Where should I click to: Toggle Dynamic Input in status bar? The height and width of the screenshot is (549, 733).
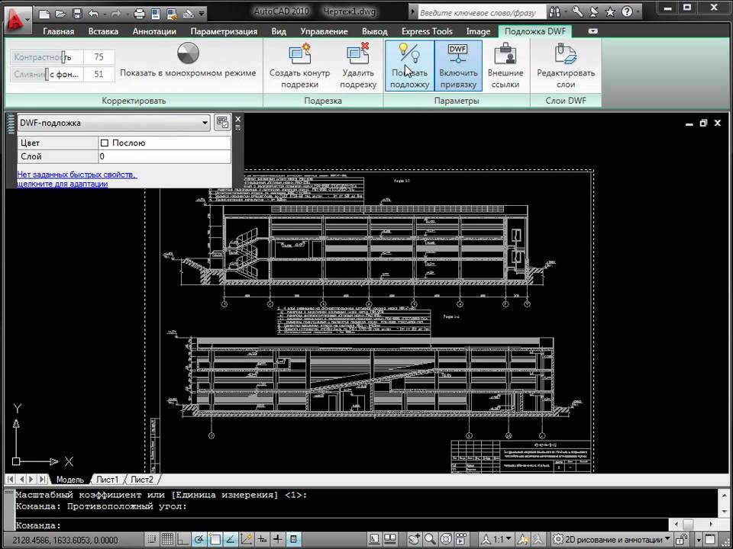click(x=262, y=540)
